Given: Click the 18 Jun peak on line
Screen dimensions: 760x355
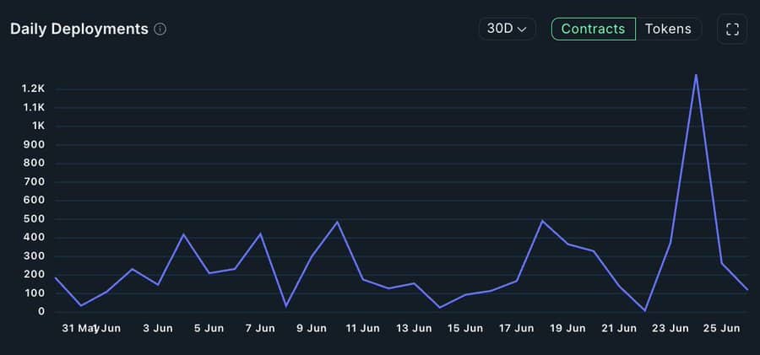Looking at the screenshot, I should pyautogui.click(x=542, y=221).
